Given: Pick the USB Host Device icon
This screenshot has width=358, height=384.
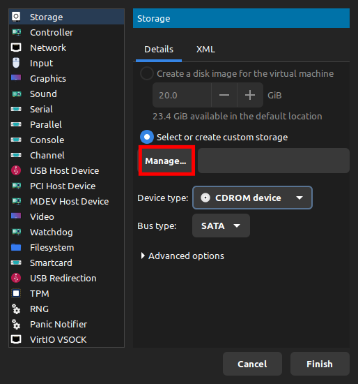Looking at the screenshot, I should [16, 170].
